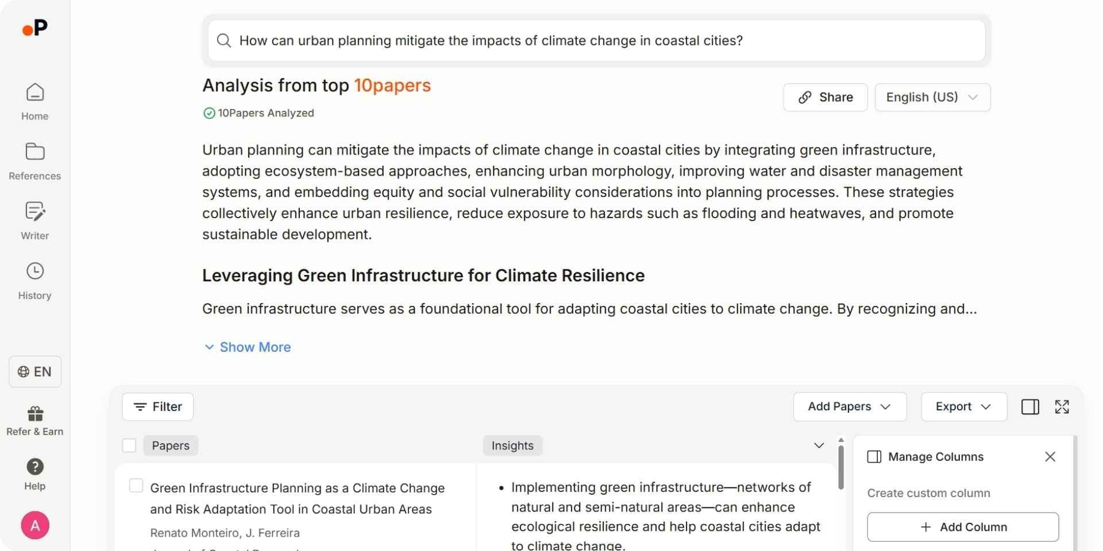Viewport: 1103px width, 551px height.
Task: Check the select-all Papers checkbox
Action: coord(129,445)
